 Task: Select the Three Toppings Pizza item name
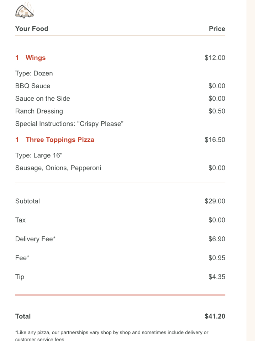click(x=60, y=140)
